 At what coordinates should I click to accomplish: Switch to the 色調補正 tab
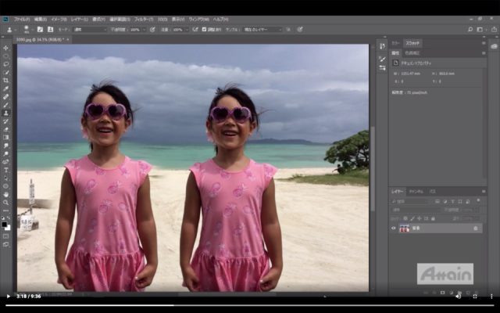[412, 53]
